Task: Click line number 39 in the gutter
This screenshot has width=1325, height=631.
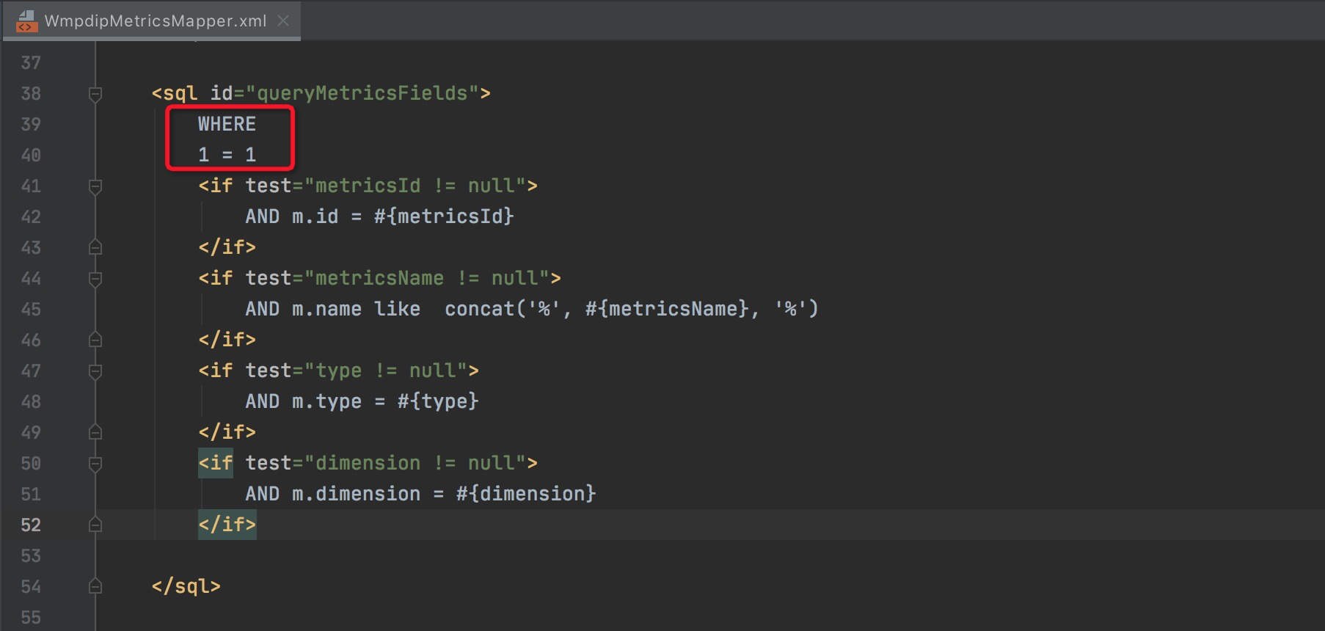Action: coord(31,125)
